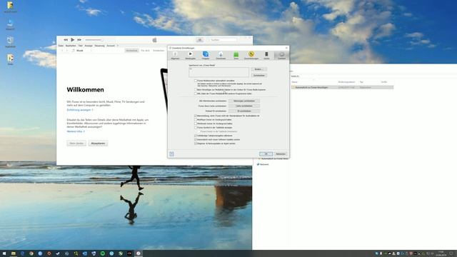This screenshot has width=457, height=257.
Task: Open the Steam icon in the taskbar
Action: (x=58, y=253)
